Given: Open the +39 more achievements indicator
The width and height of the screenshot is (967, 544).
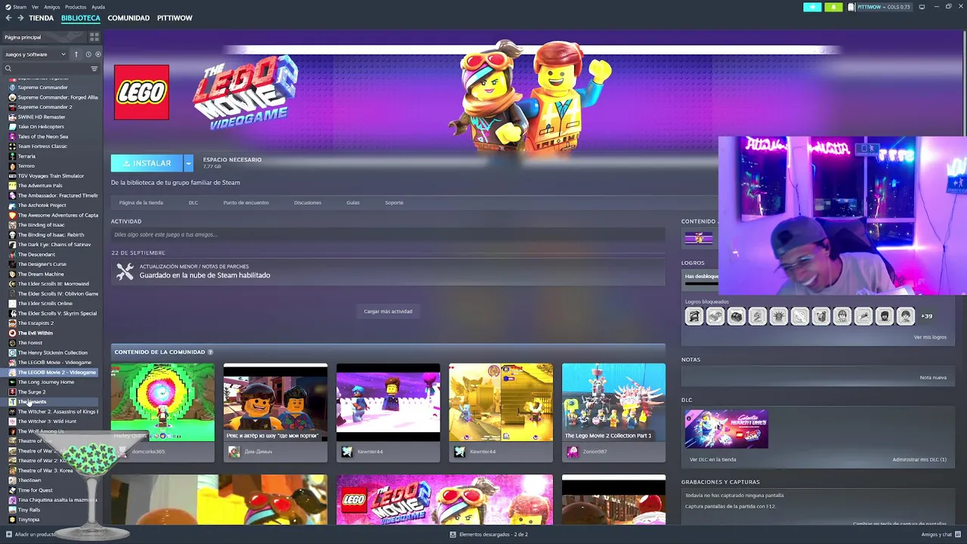Looking at the screenshot, I should pyautogui.click(x=926, y=316).
